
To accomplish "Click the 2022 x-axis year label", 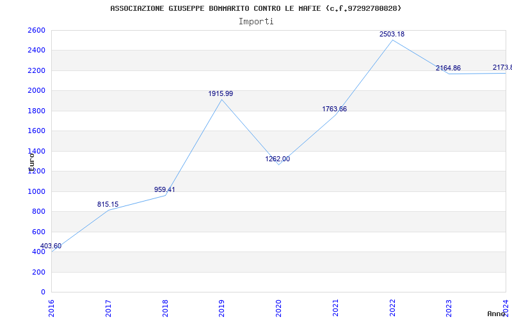I will (x=392, y=308).
